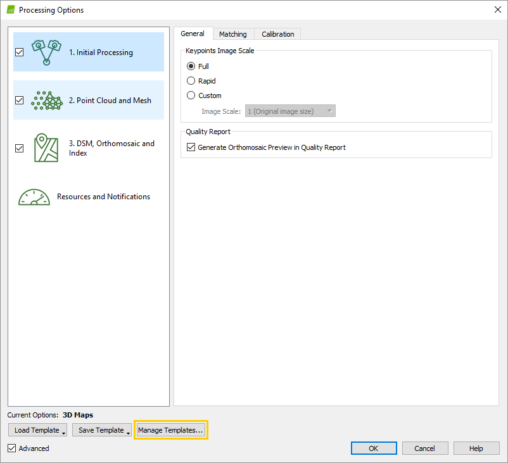Viewport: 508px width, 463px height.
Task: Open the Calibration tab
Action: (x=277, y=34)
